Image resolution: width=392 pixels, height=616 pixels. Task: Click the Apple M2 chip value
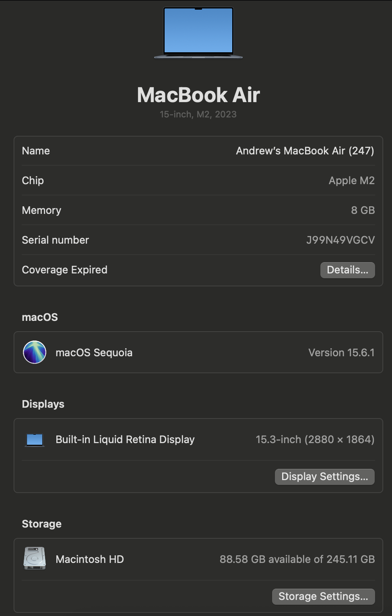(351, 181)
